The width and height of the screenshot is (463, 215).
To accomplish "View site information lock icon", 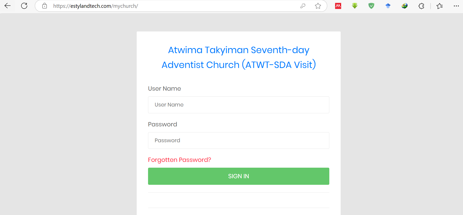I will [45, 6].
